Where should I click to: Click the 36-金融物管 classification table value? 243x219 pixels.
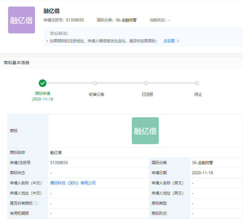pos(202,163)
